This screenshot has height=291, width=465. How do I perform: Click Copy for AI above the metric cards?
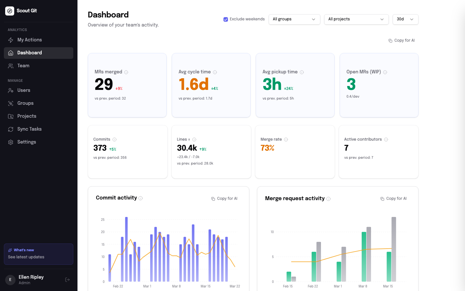[401, 40]
